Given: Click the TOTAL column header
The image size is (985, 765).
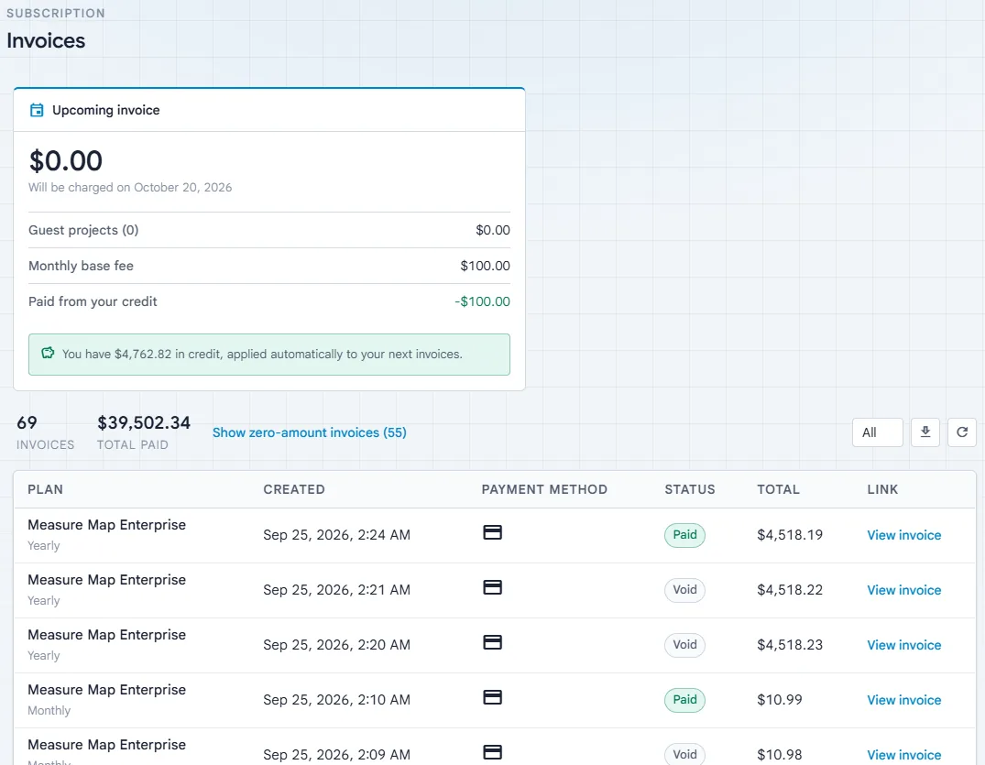Looking at the screenshot, I should coord(778,489).
